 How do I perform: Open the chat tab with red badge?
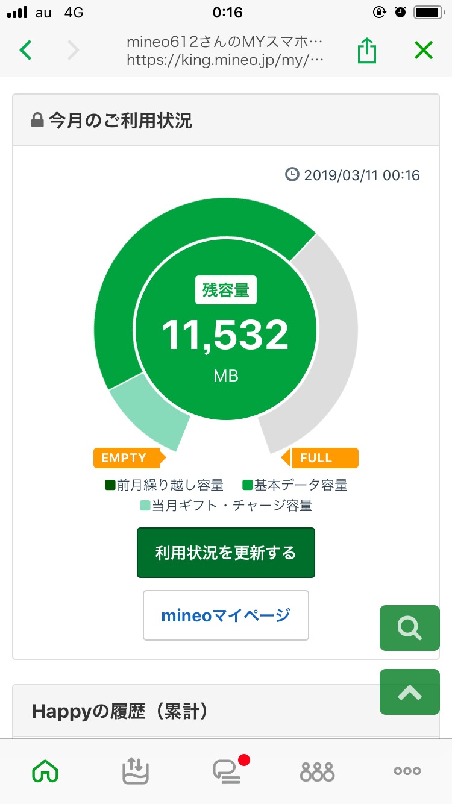pyautogui.click(x=227, y=770)
